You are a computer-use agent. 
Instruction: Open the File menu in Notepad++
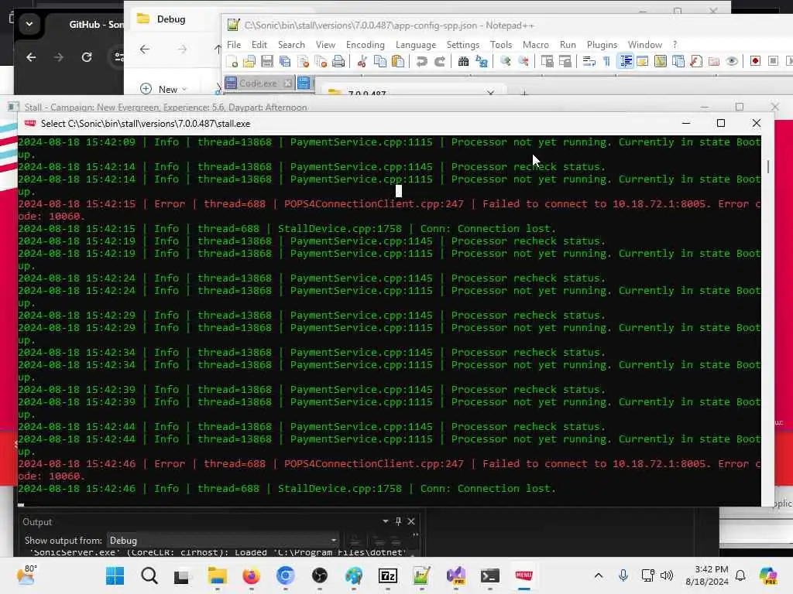point(234,44)
